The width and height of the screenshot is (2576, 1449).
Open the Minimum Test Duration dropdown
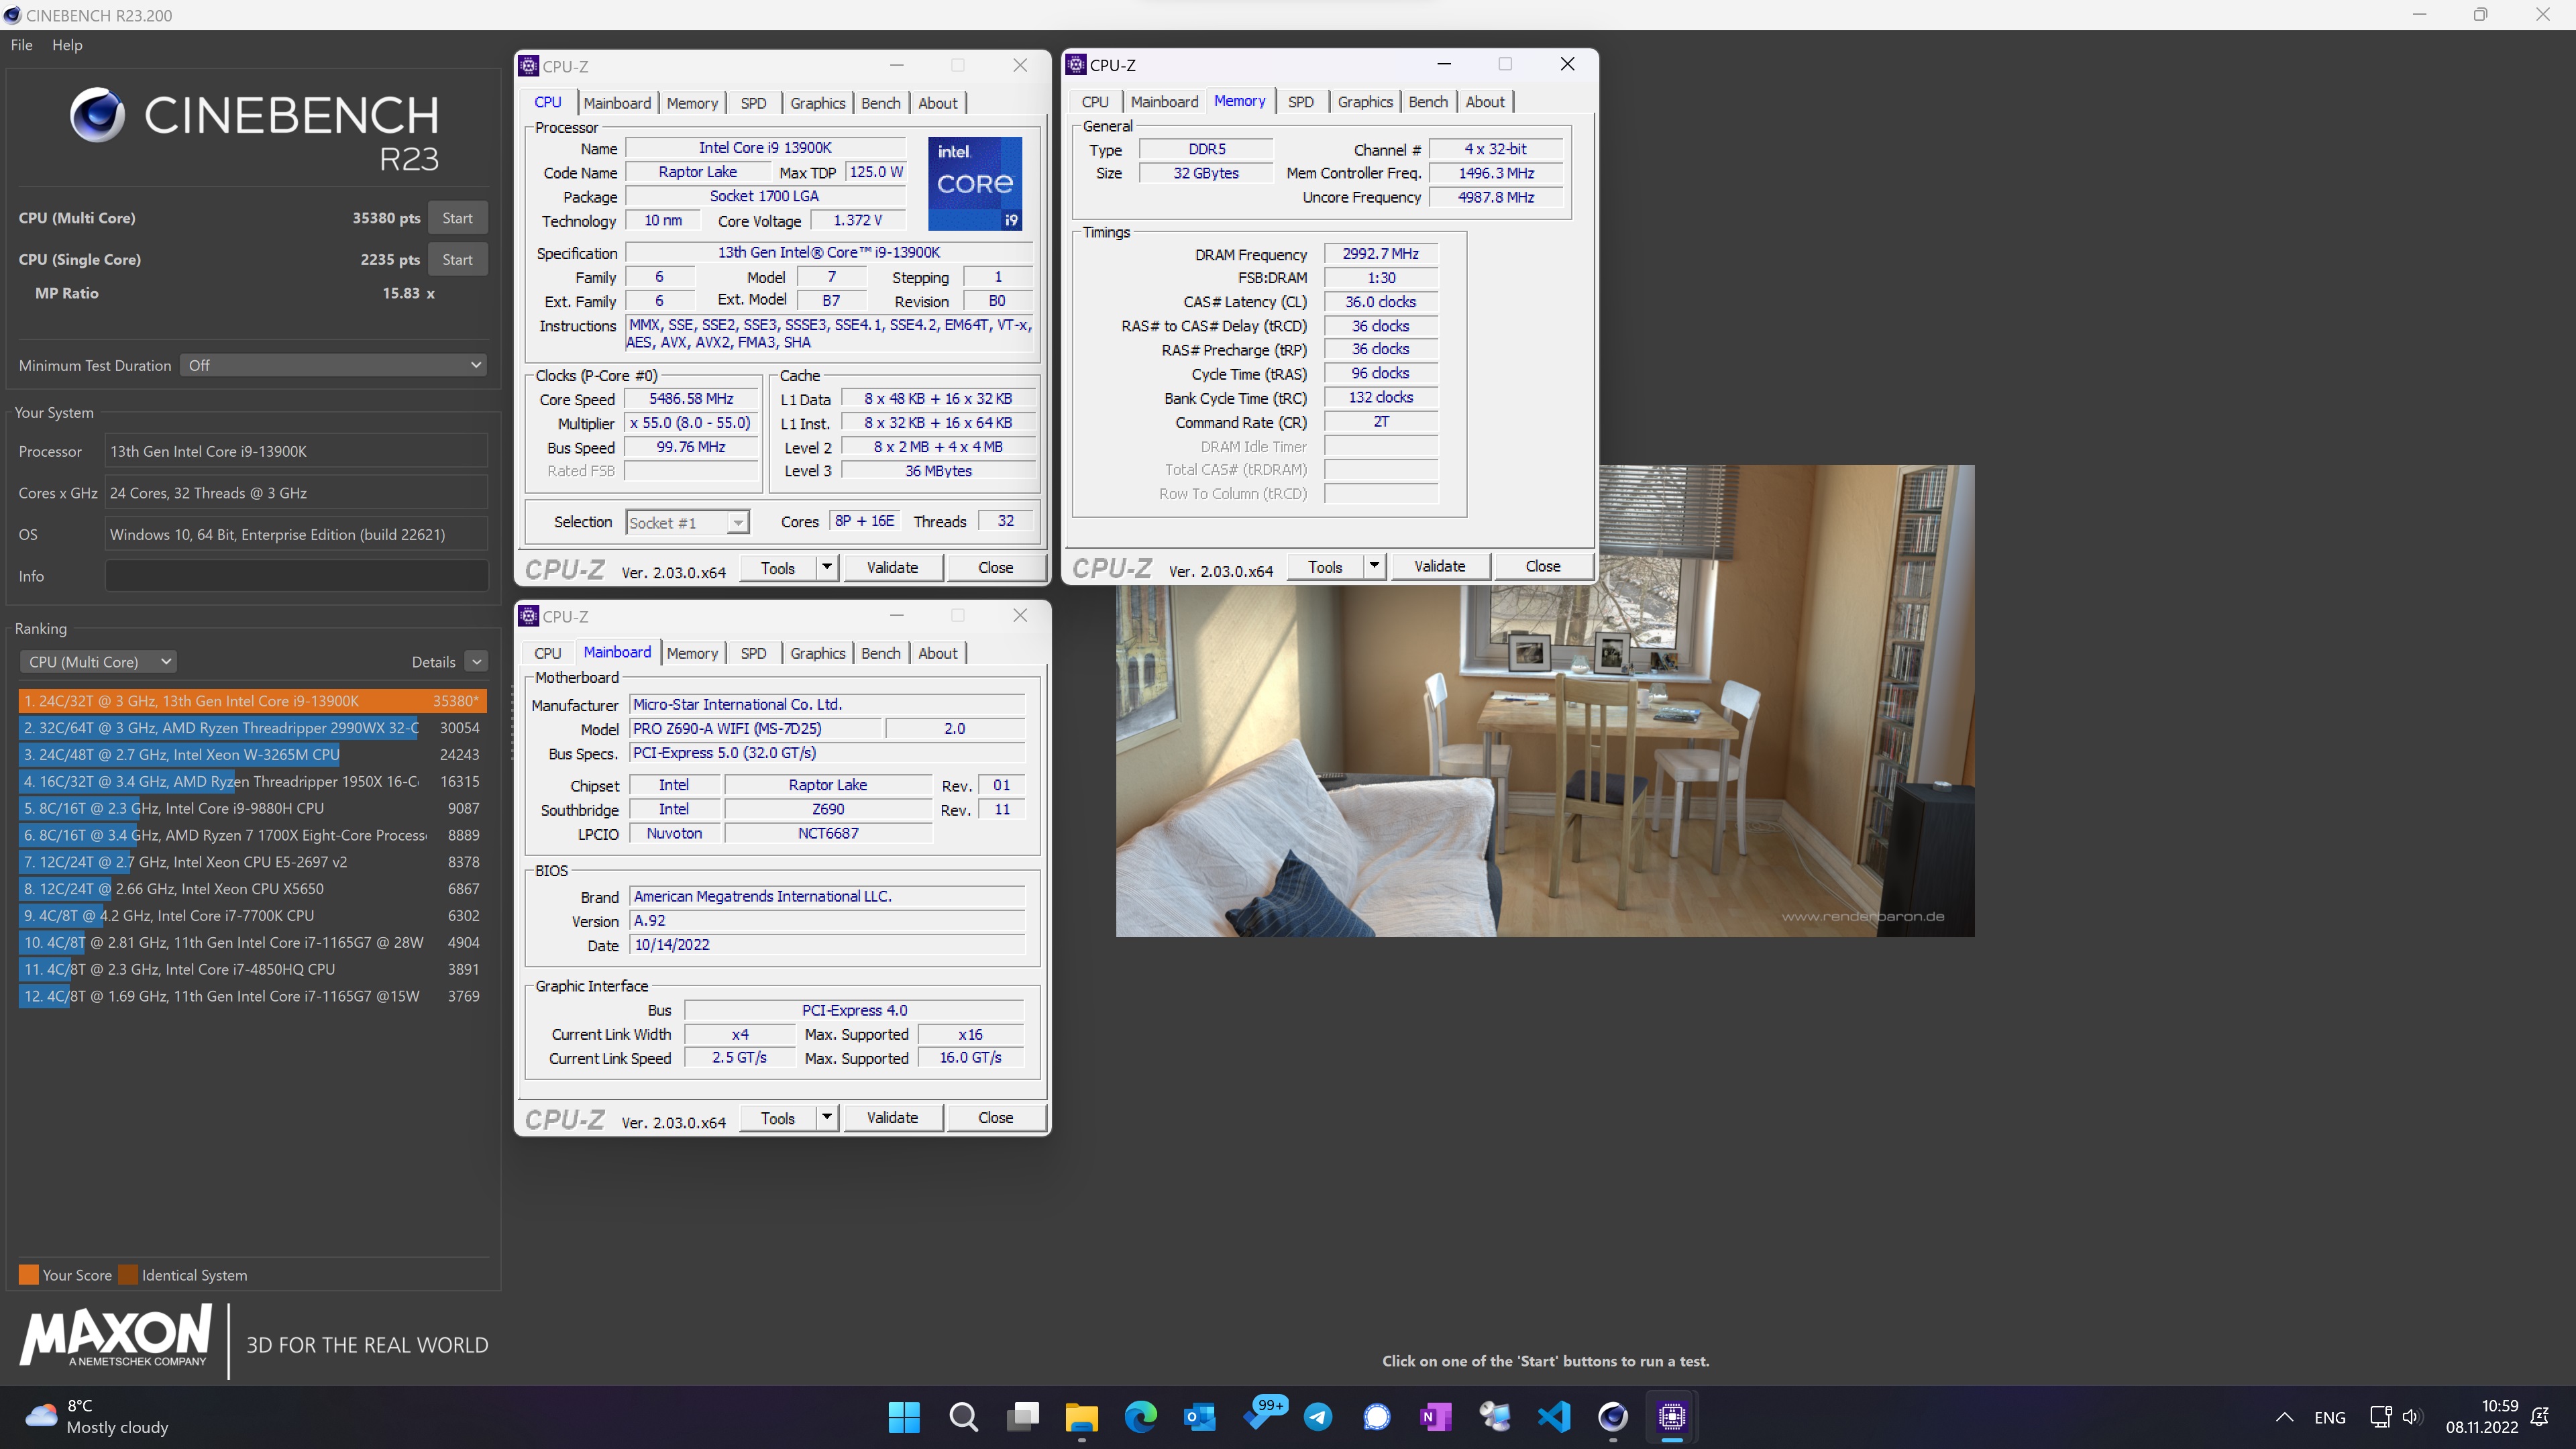334,365
